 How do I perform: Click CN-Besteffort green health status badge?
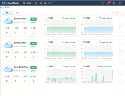[x=33, y=43]
